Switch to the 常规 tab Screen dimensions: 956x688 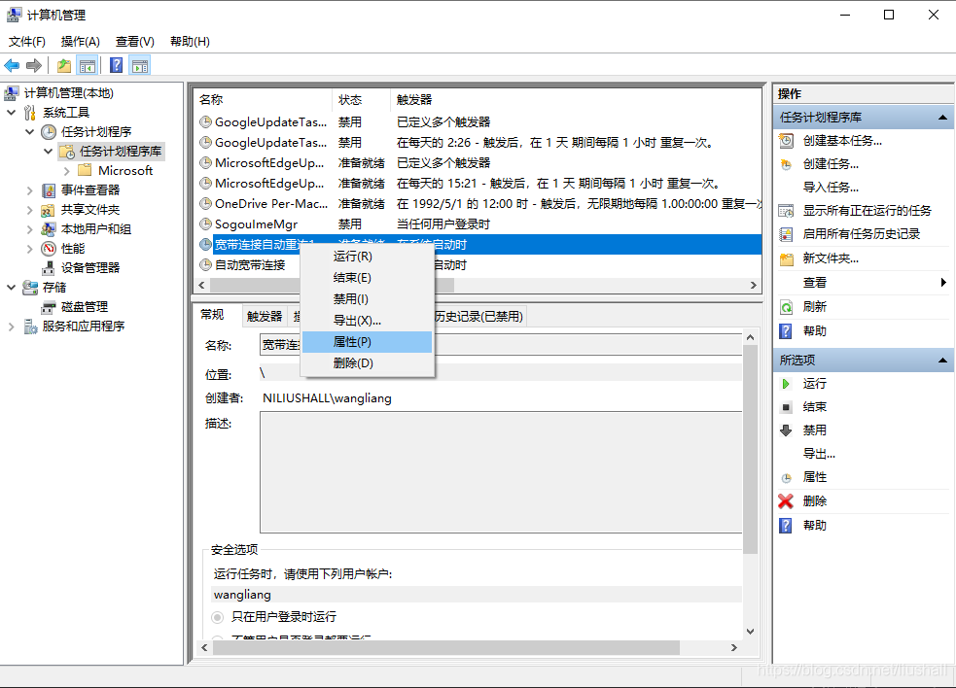tap(212, 315)
